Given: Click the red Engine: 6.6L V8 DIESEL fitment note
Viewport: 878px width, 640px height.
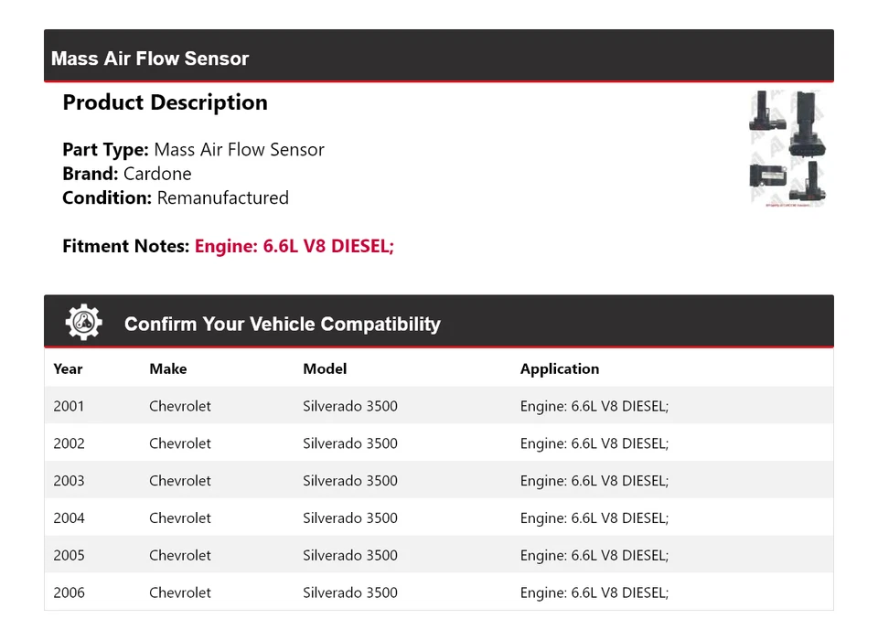Looking at the screenshot, I should (x=294, y=246).
